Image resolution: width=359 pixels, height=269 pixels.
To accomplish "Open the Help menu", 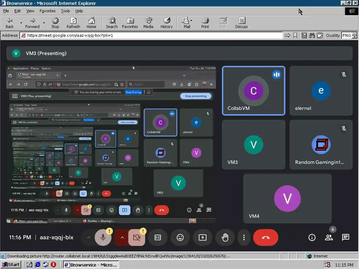I will click(x=79, y=11).
